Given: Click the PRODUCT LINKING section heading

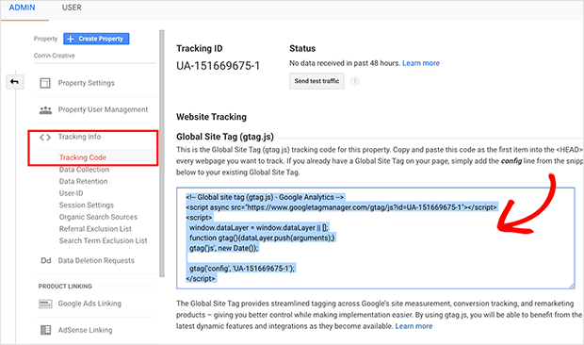Looking at the screenshot, I should point(65,287).
